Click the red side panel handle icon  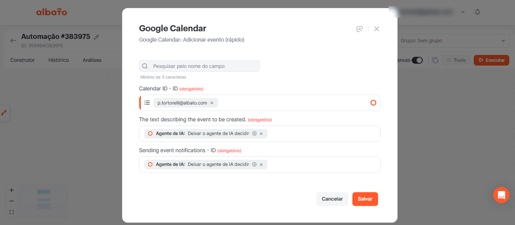pos(4,113)
